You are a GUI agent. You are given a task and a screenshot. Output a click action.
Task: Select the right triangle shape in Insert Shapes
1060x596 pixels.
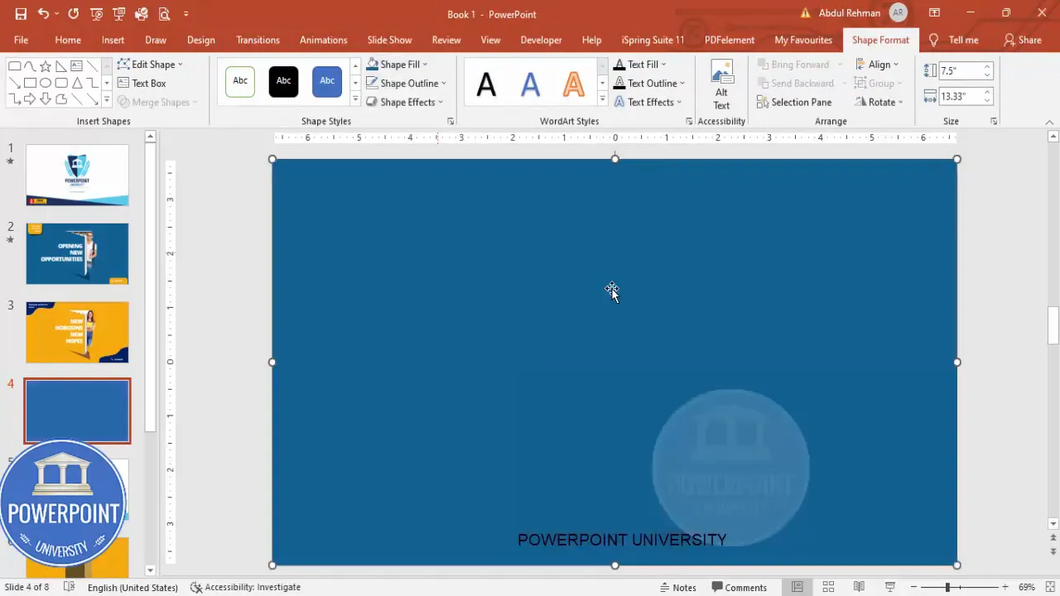tap(61, 66)
